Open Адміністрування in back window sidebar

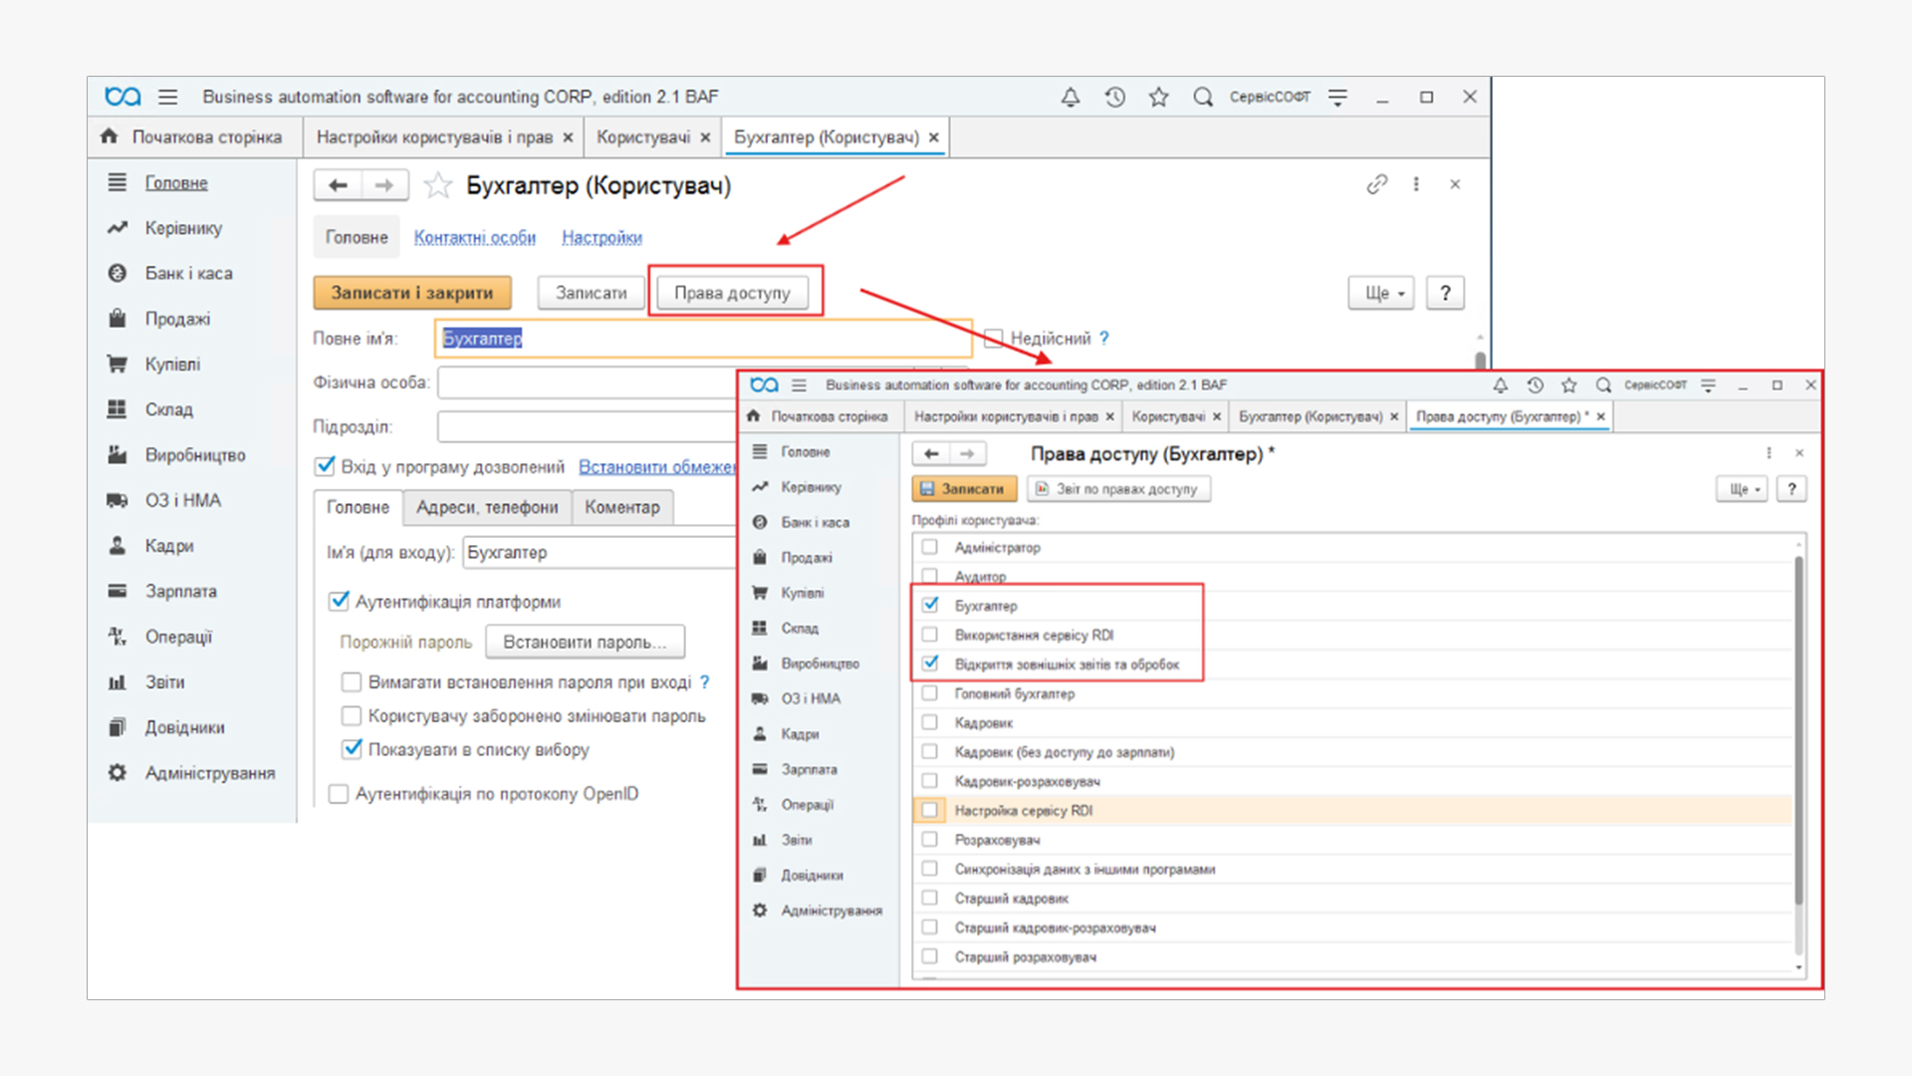pos(209,773)
